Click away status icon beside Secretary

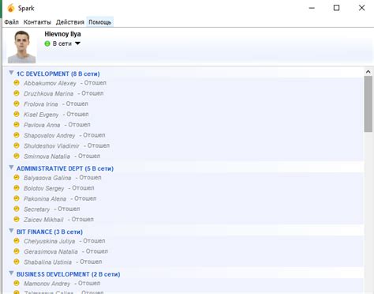click(17, 209)
